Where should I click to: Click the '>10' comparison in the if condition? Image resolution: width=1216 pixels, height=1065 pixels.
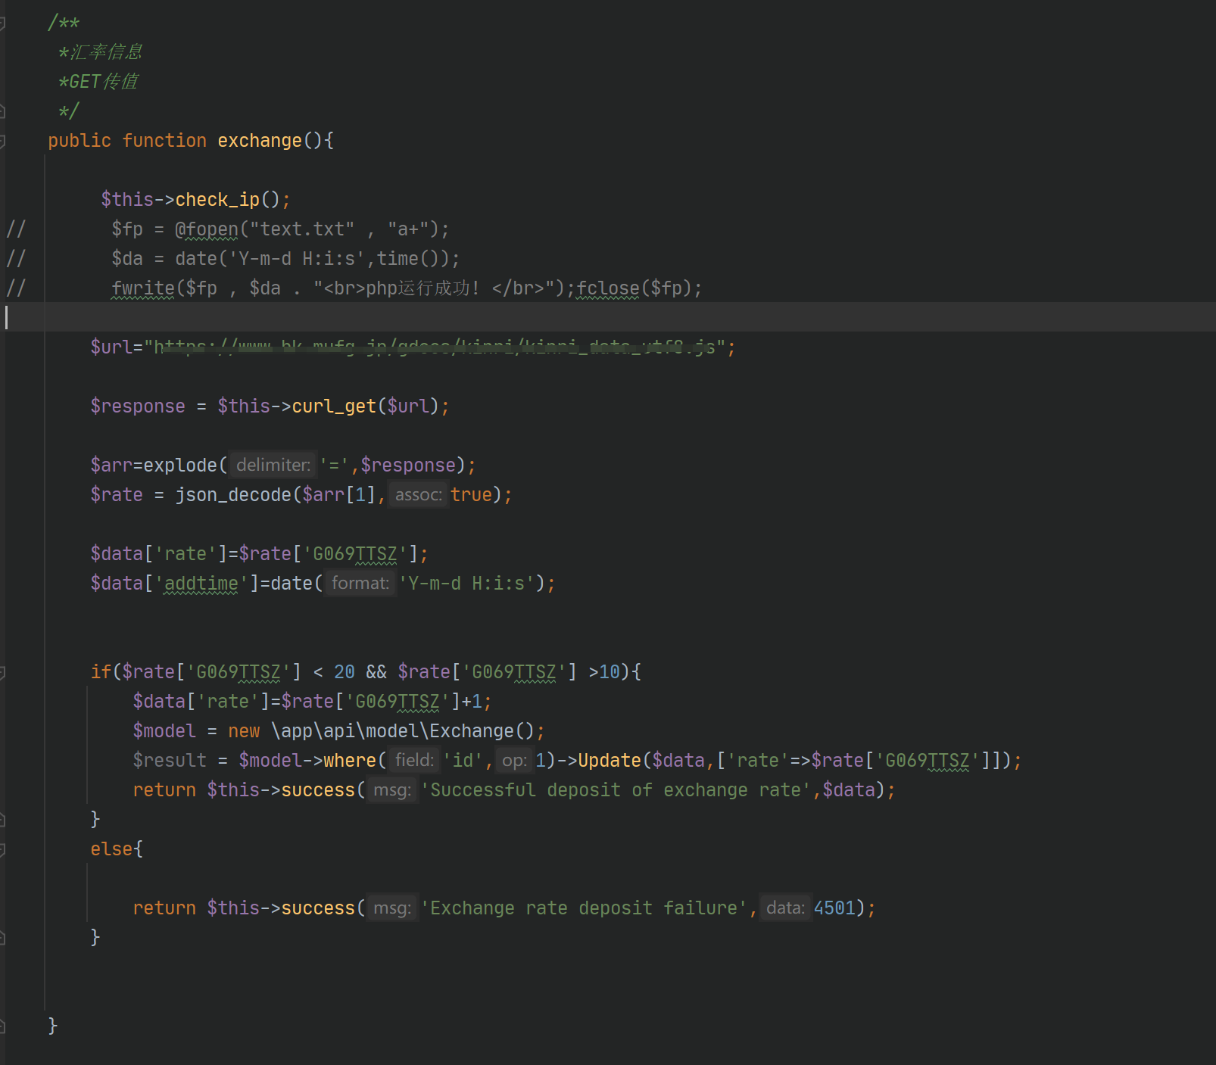tap(604, 671)
